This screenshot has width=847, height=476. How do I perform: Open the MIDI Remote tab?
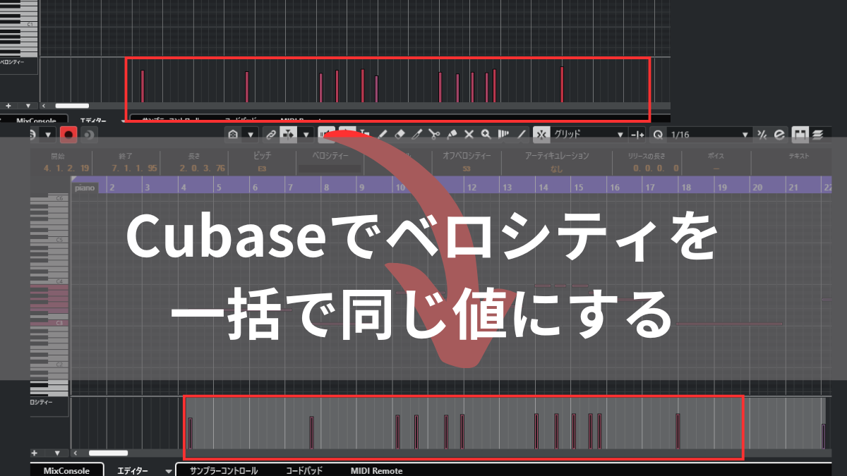tap(378, 470)
